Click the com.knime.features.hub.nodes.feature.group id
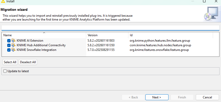The image size is (221, 102). click(160, 45)
